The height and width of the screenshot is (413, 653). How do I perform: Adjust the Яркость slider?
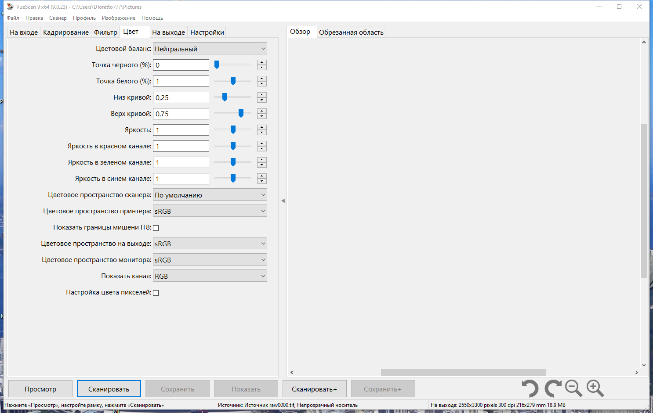click(x=233, y=130)
